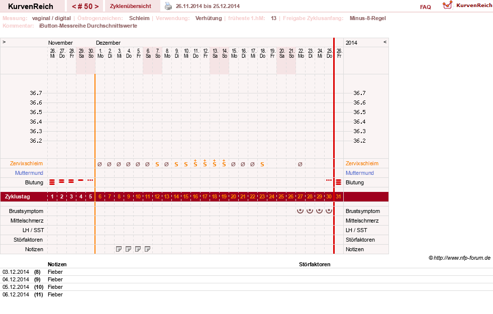Click the < arrow at chart's right edge
The height and width of the screenshot is (314, 493).
tap(385, 42)
